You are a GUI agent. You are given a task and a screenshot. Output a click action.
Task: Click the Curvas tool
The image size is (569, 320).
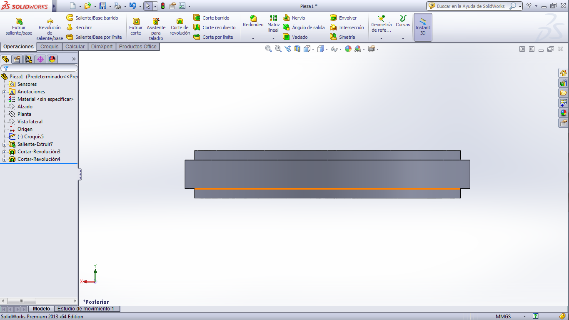[x=403, y=21]
